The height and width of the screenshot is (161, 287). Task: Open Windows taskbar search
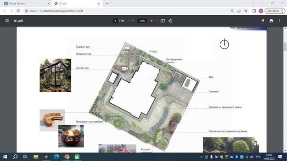click(x=15, y=157)
